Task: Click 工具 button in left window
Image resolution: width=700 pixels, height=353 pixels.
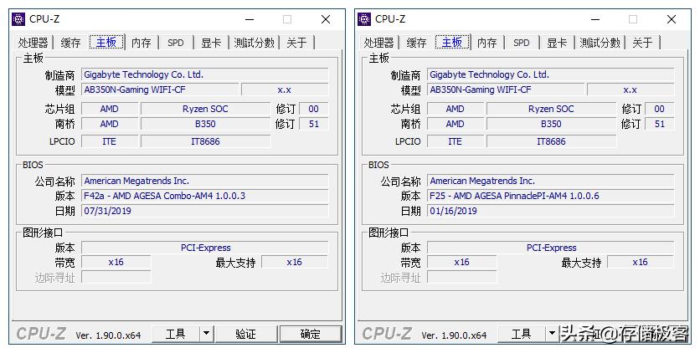Action: point(176,334)
